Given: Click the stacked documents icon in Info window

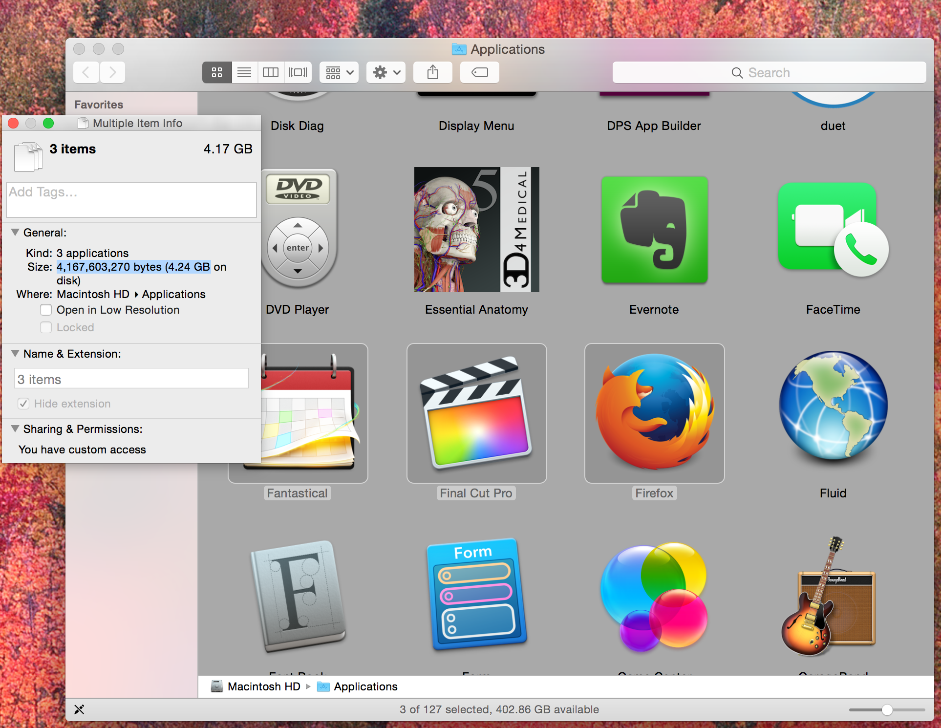Looking at the screenshot, I should click(28, 156).
